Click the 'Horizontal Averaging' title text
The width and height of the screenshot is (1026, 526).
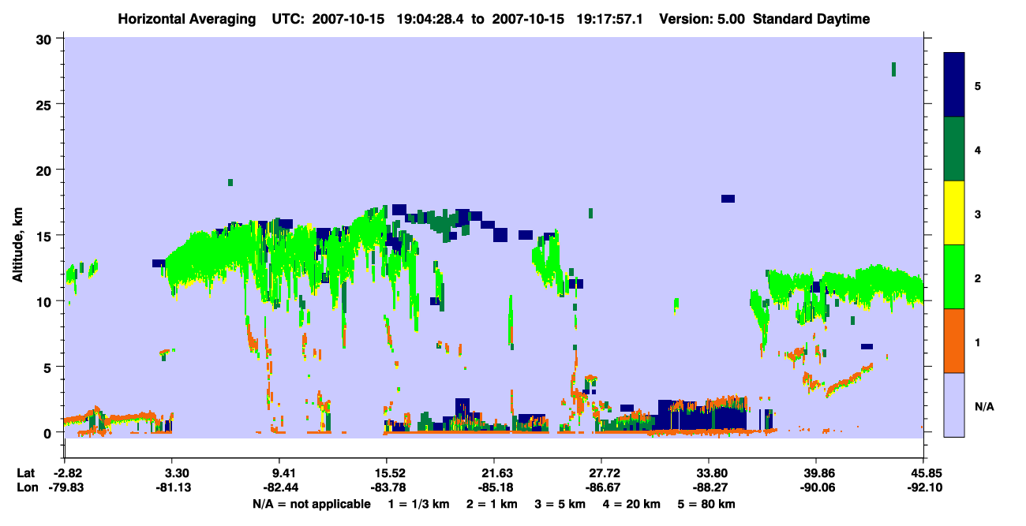(187, 19)
